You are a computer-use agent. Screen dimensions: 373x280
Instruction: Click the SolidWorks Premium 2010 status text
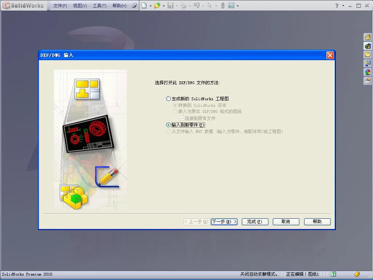[27, 274]
